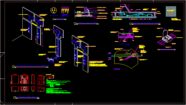Screen dimensions: 186x105
Task: Select the gray square with cyan border
Action: 171,11
